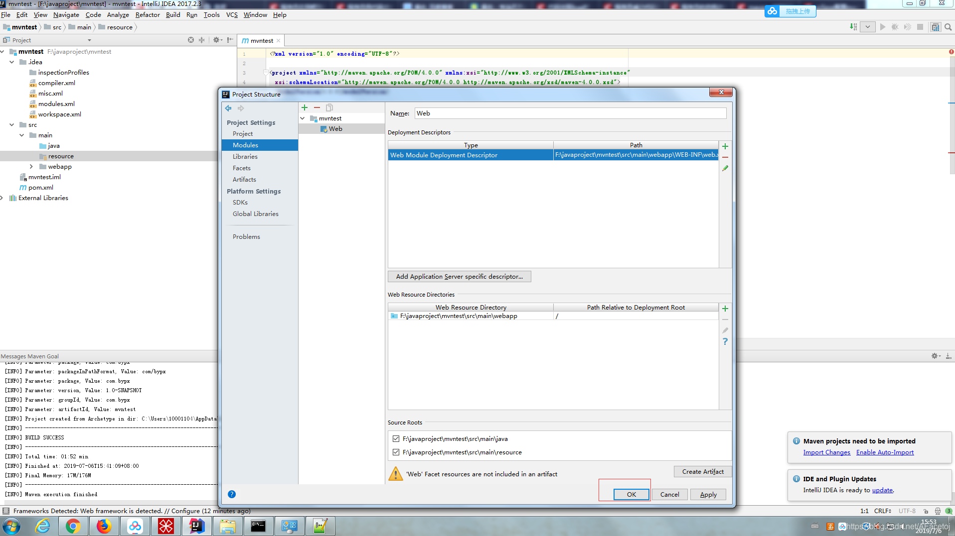Hide the Project tool window
This screenshot has height=536, width=955.
click(230, 40)
